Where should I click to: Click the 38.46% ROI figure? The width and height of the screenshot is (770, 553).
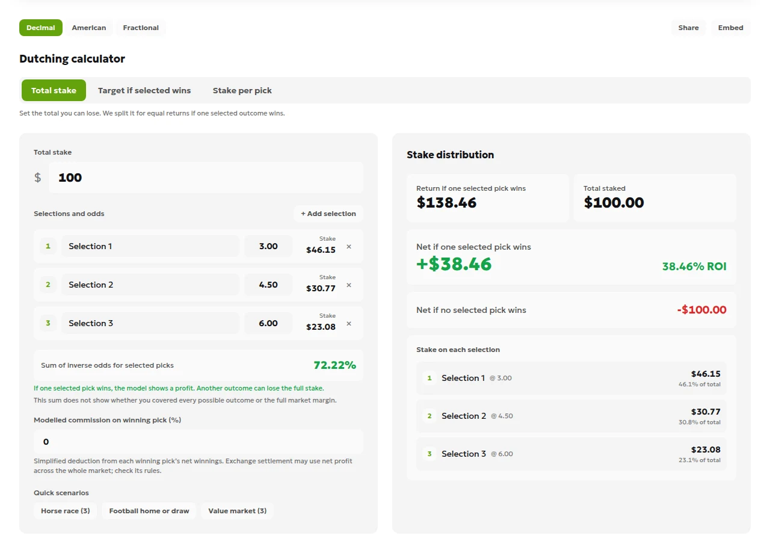pos(694,267)
